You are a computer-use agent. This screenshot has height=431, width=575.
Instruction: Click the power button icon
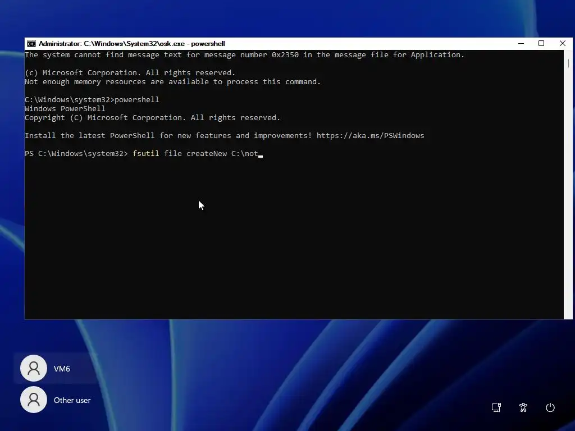click(550, 407)
